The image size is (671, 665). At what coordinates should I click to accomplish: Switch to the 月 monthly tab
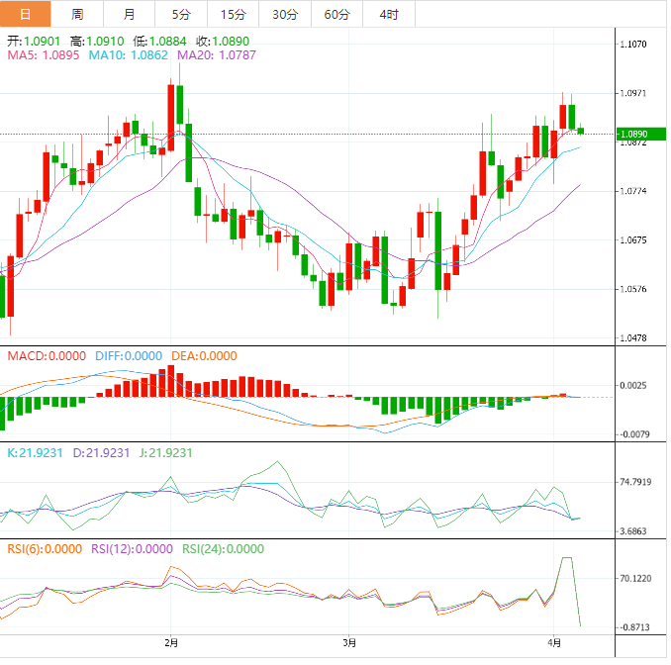(130, 14)
